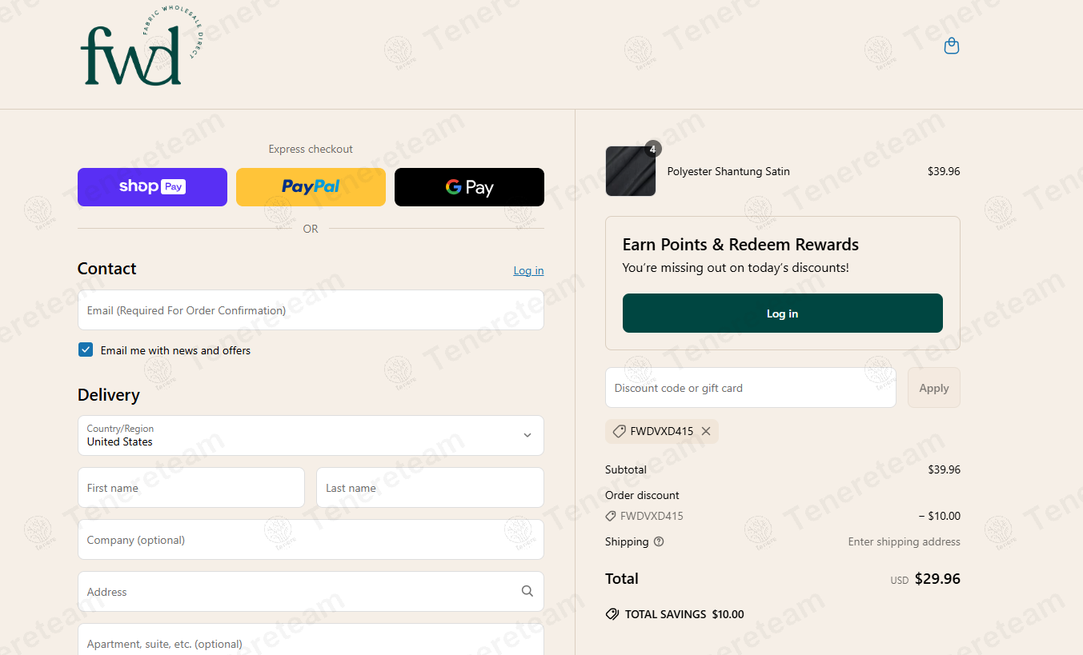Pay with Shop Pay express checkout
The image size is (1083, 655).
(152, 187)
